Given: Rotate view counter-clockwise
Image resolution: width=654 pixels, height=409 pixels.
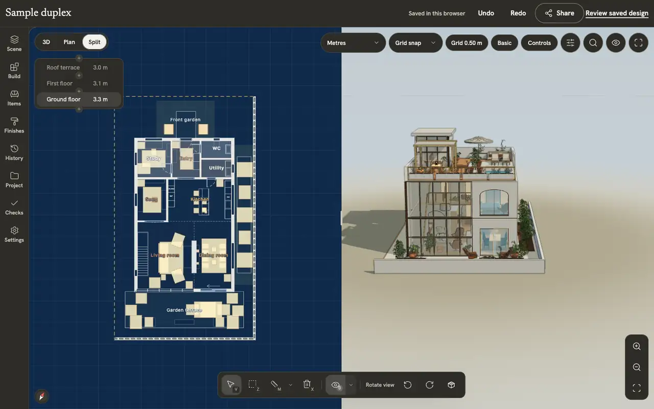Looking at the screenshot, I should pyautogui.click(x=408, y=385).
